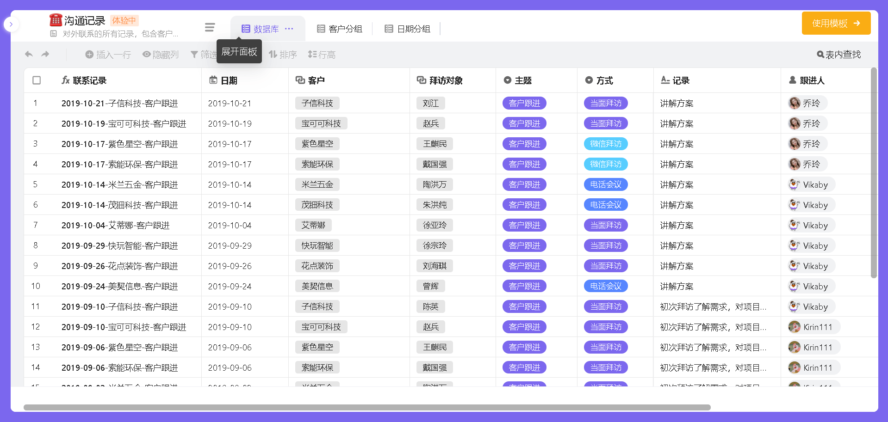This screenshot has width=888, height=422.
Task: Click the horizontal scrollbar at bottom
Action: pos(366,407)
